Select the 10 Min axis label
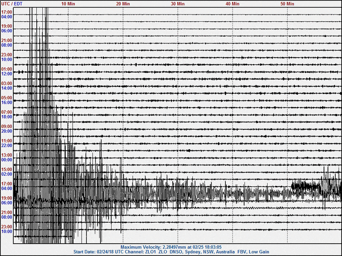Image resolution: width=342 pixels, height=256 pixels. (x=68, y=4)
